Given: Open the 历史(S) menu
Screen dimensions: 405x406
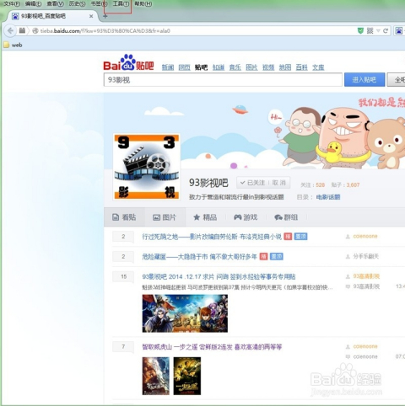Looking at the screenshot, I should (77, 4).
